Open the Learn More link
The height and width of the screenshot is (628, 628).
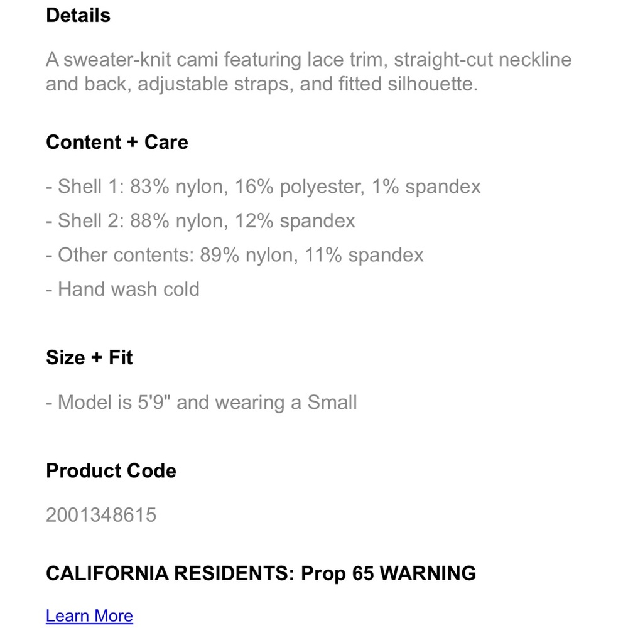pyautogui.click(x=89, y=615)
